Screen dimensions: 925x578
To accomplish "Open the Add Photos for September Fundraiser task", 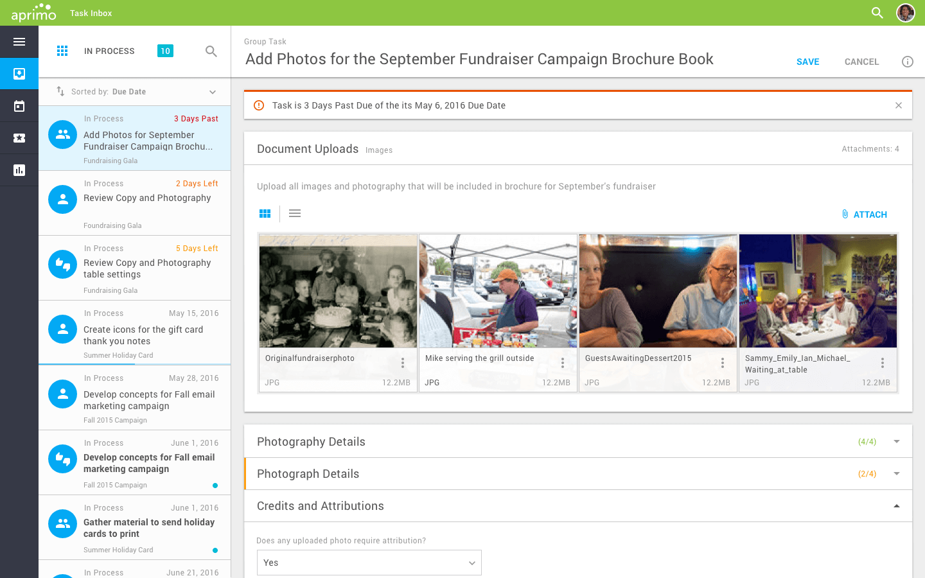I will coord(135,138).
